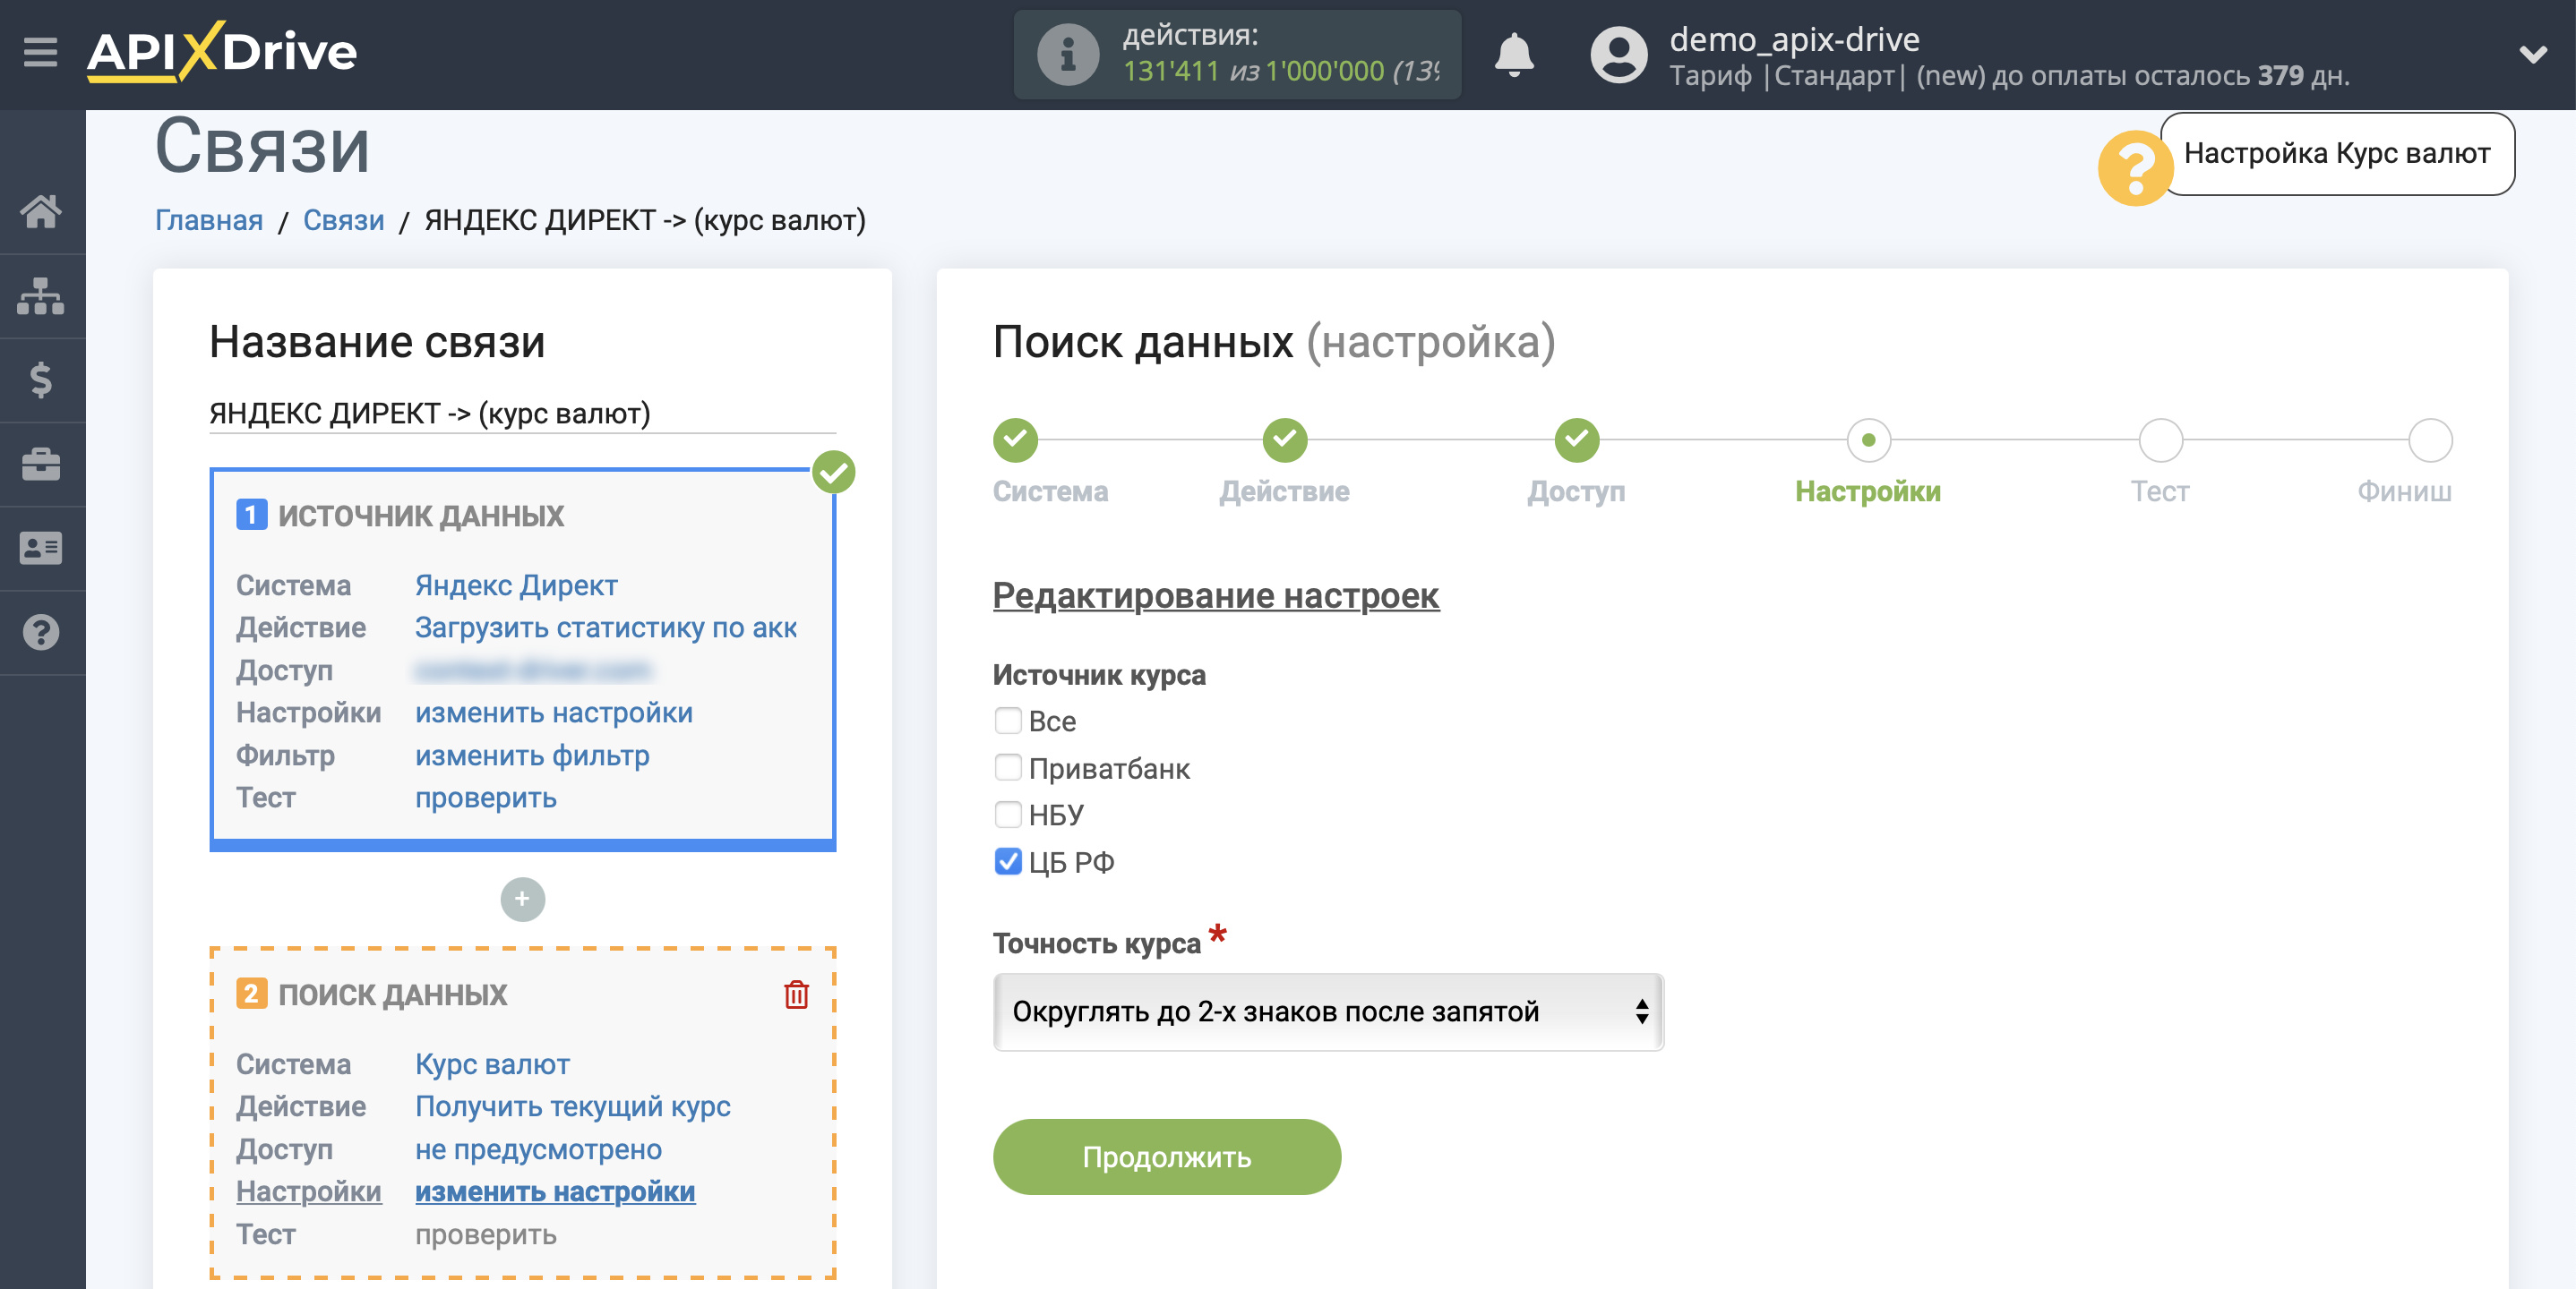Delete ПОИСК ДАННЫХ block with trash icon
Image resolution: width=2576 pixels, height=1289 pixels.
pyautogui.click(x=796, y=994)
